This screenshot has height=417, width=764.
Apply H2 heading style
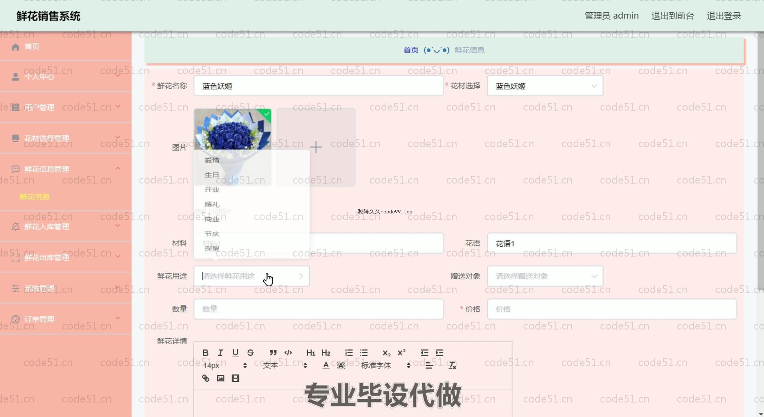point(326,352)
